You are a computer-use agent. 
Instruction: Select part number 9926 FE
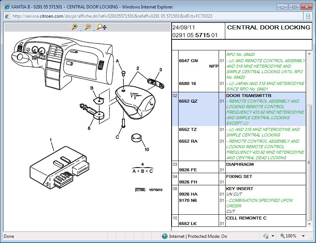tap(188, 170)
